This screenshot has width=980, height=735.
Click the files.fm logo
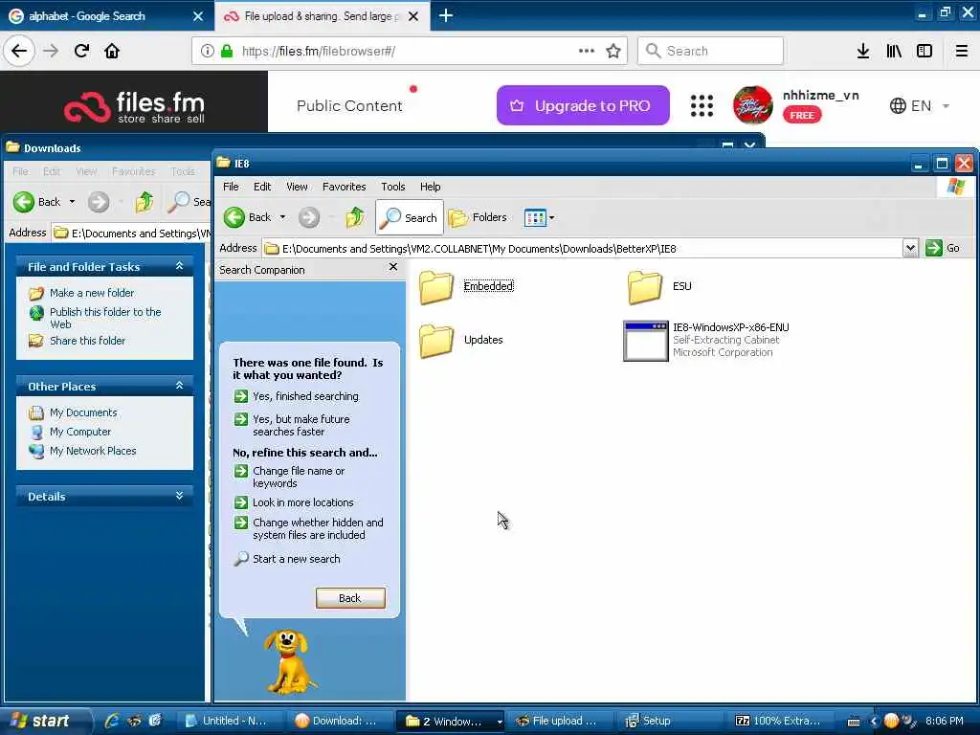click(x=134, y=105)
